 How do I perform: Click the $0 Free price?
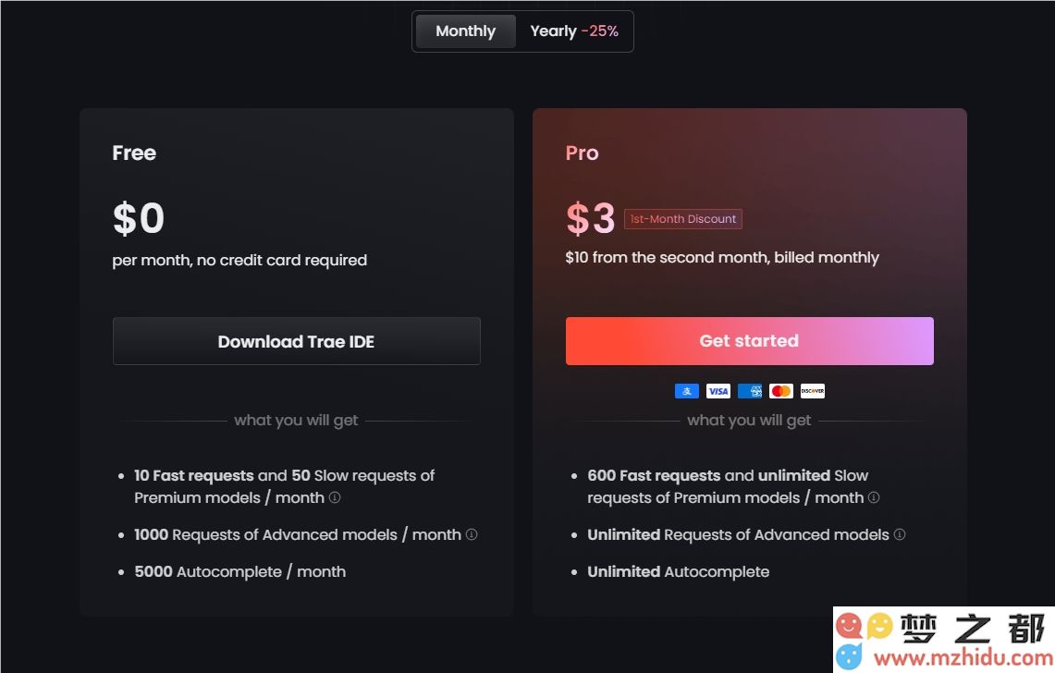(138, 218)
